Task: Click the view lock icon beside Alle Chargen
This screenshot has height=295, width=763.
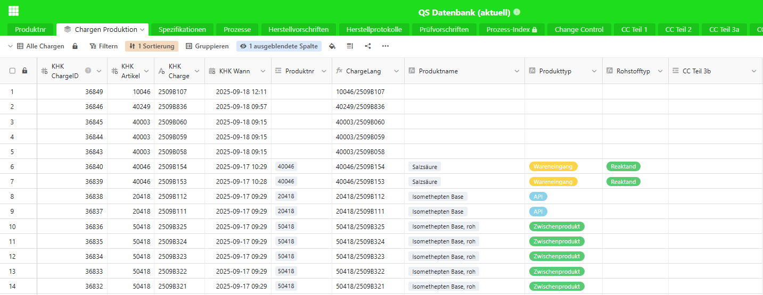Action: pyautogui.click(x=75, y=46)
